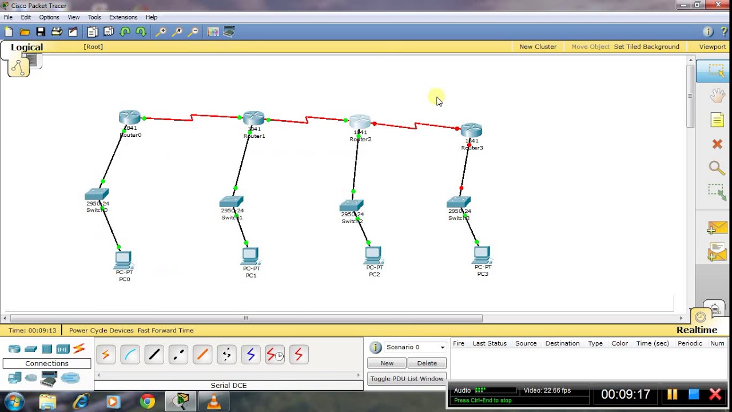Image resolution: width=732 pixels, height=412 pixels.
Task: Select the Inspect magnifier tool
Action: [717, 168]
